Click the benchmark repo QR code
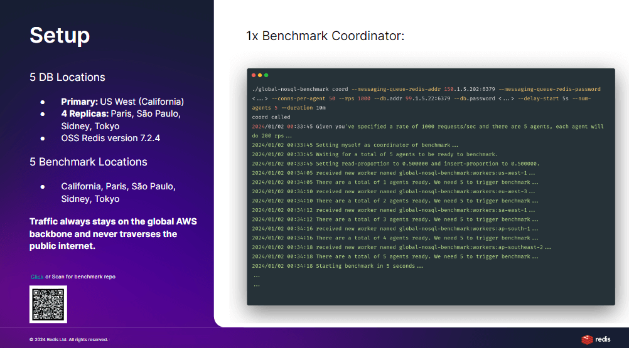 (x=48, y=304)
